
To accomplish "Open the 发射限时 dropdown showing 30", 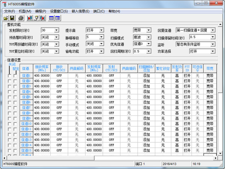I will pyautogui.click(x=57, y=30).
